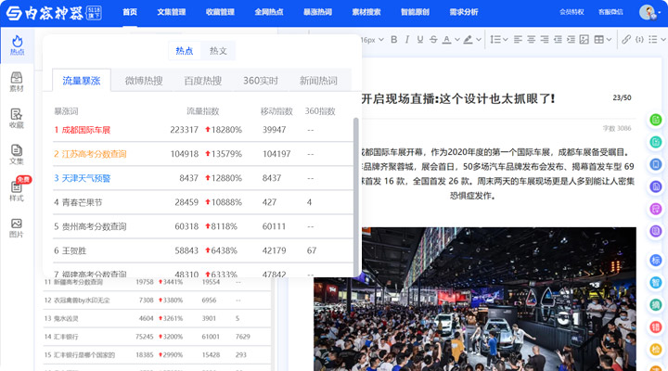Click the 会员特权 link
668x371 pixels.
point(572,12)
